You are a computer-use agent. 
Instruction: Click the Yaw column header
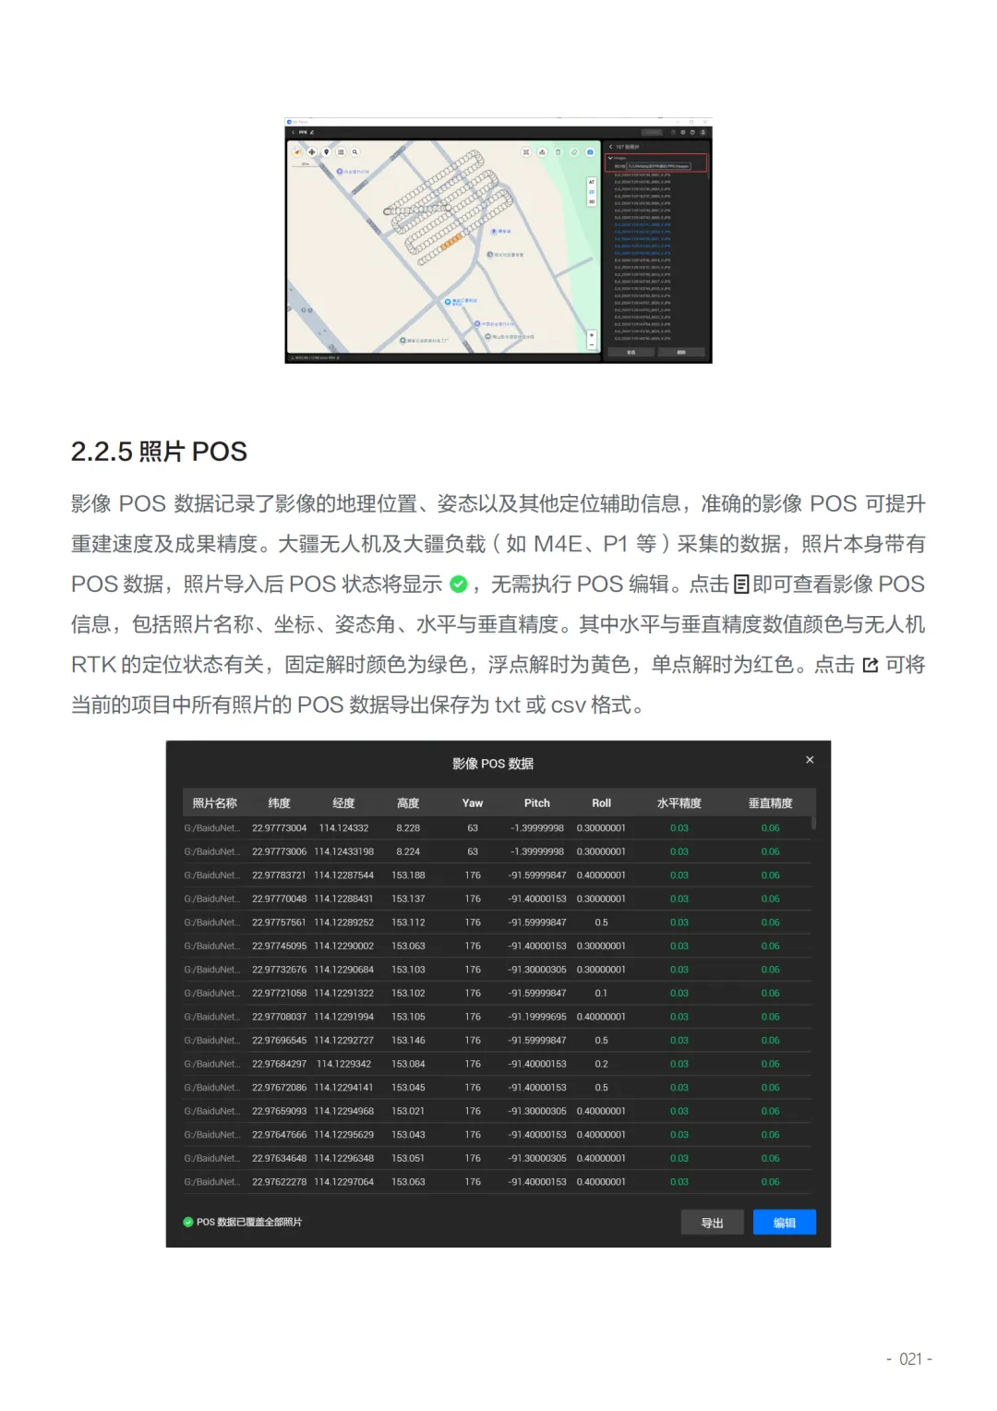[473, 803]
